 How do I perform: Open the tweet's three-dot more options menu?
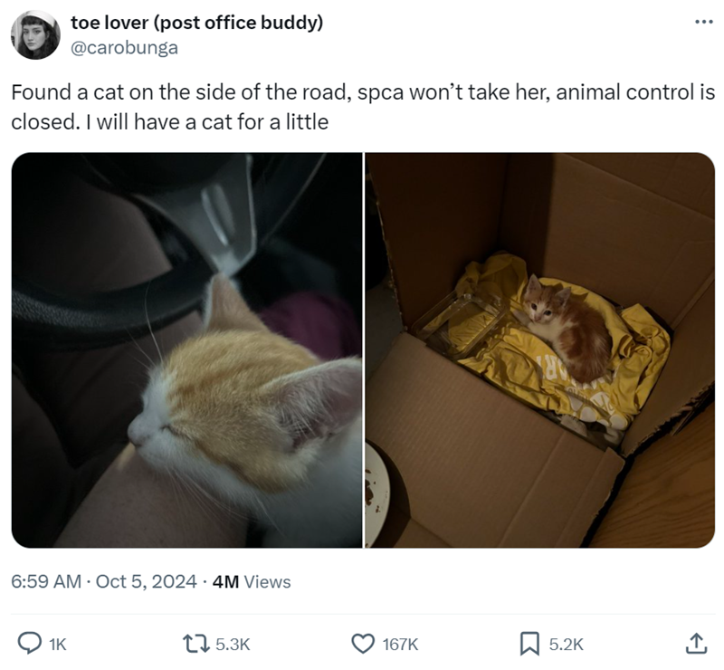tap(696, 20)
